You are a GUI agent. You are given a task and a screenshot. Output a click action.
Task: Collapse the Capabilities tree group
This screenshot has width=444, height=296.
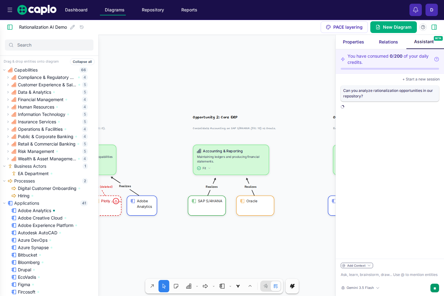(x=4, y=70)
